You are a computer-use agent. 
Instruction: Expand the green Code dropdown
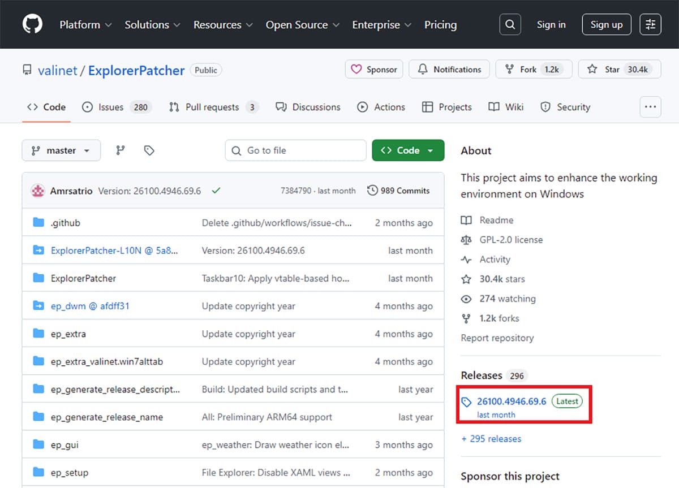(408, 150)
